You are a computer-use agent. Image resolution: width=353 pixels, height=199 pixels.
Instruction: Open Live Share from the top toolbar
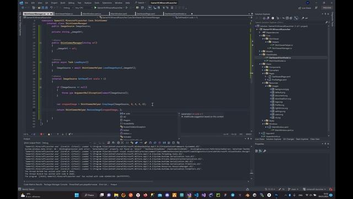click(x=304, y=8)
